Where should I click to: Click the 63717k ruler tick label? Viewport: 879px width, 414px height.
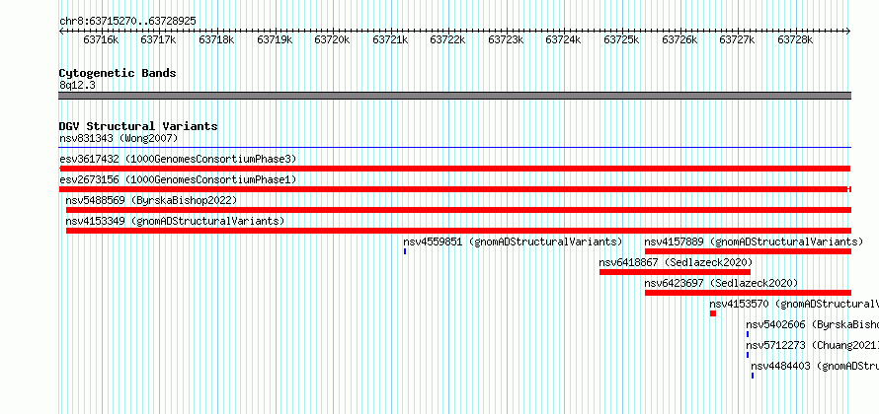[159, 39]
